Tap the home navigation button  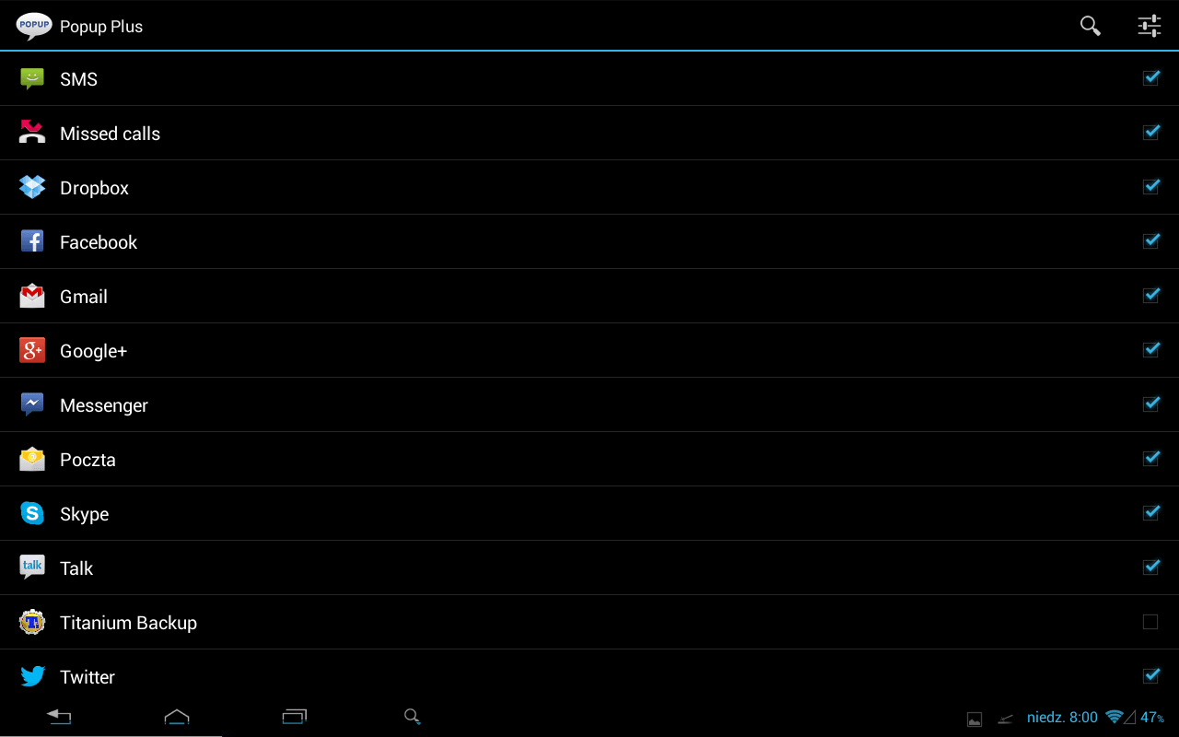[x=177, y=717]
